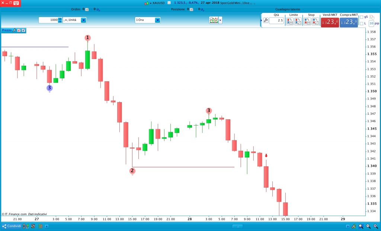Zoom in the chart with the plus magnifier
Screen dimensions: 381x231
(x=376, y=226)
